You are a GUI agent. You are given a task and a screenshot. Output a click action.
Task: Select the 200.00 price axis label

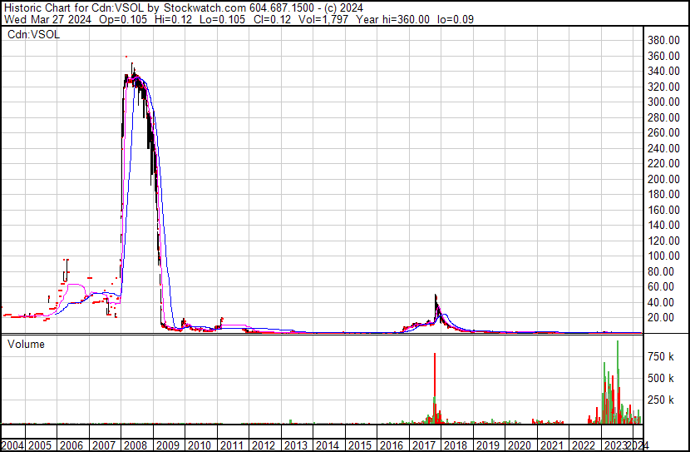pyautogui.click(x=665, y=179)
